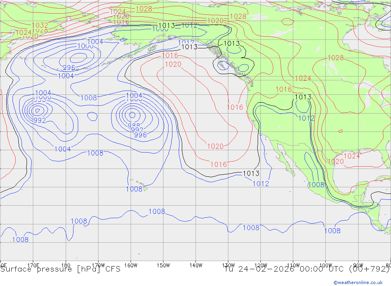Click the 90W longitude axis label
391x286 pixels.
pos(358,265)
